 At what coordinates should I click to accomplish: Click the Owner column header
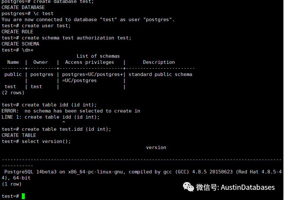click(x=40, y=62)
